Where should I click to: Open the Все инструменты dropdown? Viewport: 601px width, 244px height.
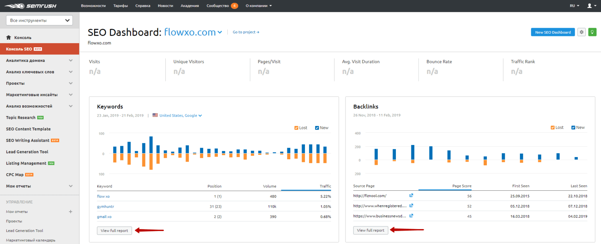point(39,20)
